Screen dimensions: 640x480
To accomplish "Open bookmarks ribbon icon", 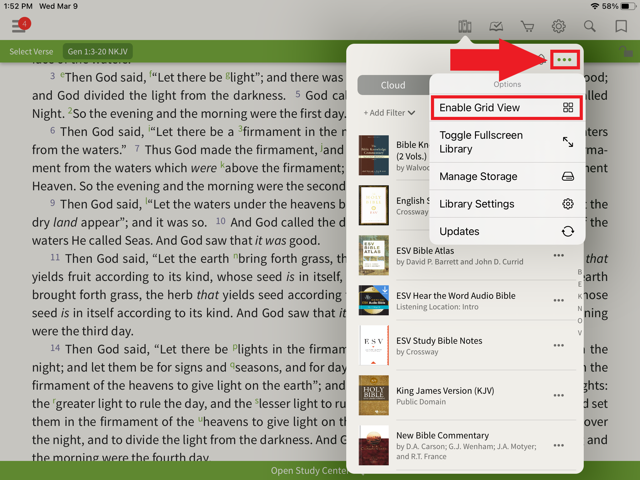I will pyautogui.click(x=621, y=26).
